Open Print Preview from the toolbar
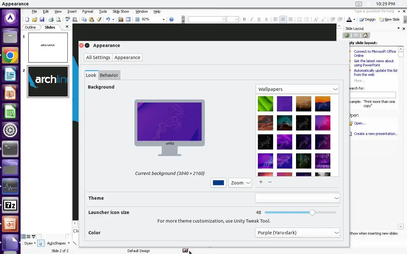 point(58,19)
